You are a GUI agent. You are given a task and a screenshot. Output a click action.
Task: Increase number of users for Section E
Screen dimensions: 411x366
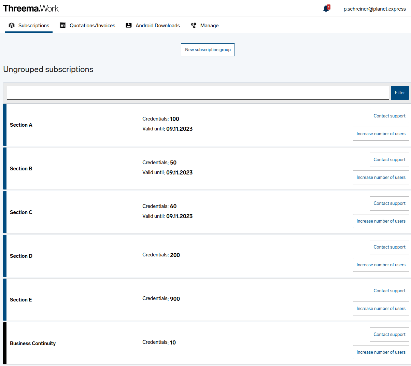point(381,309)
